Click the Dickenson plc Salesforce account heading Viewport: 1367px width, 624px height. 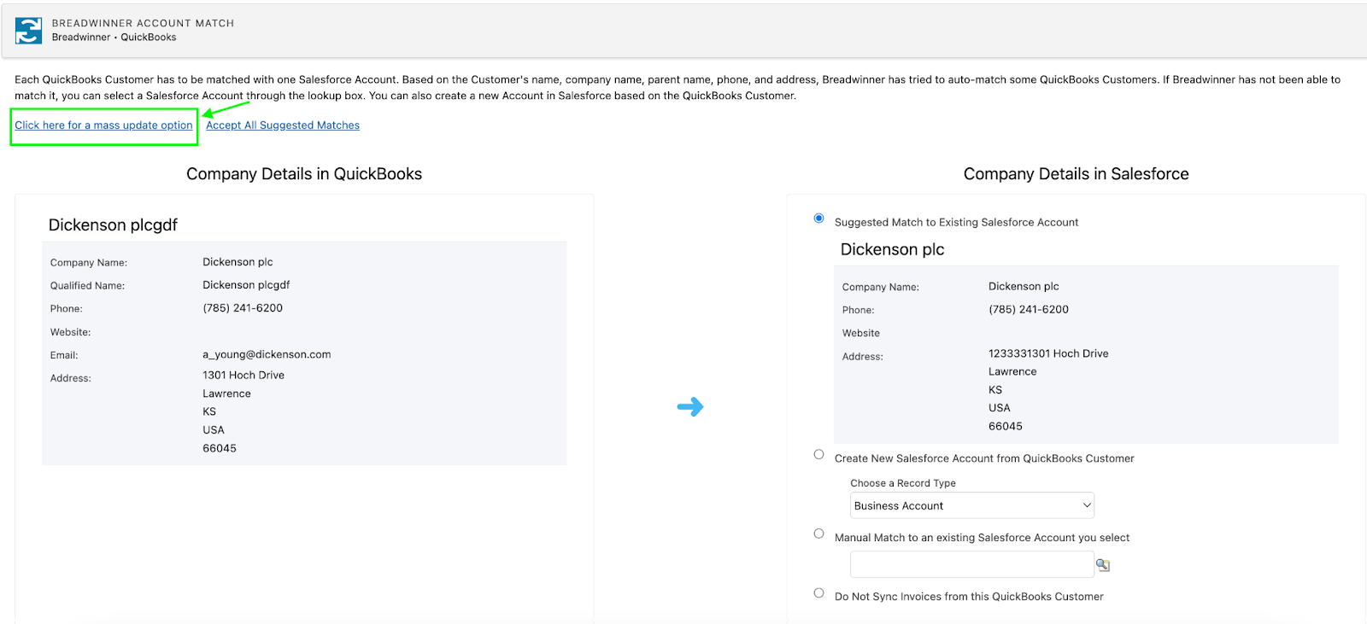892,250
